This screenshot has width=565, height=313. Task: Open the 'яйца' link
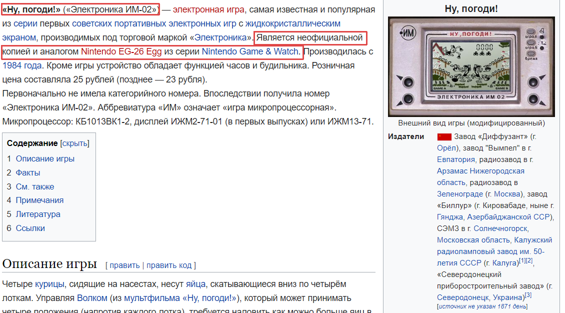pyautogui.click(x=195, y=284)
